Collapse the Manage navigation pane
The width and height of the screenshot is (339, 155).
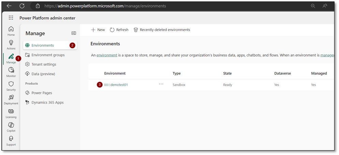pyautogui.click(x=74, y=33)
